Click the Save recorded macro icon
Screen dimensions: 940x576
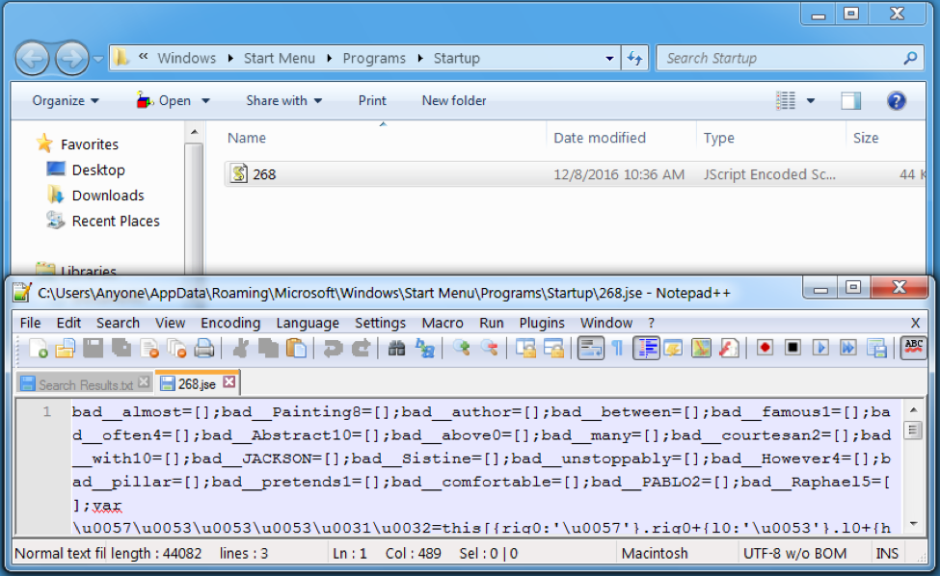876,348
